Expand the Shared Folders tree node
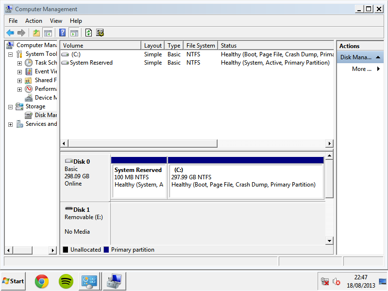Screen dimensions: 388x291 (19, 81)
